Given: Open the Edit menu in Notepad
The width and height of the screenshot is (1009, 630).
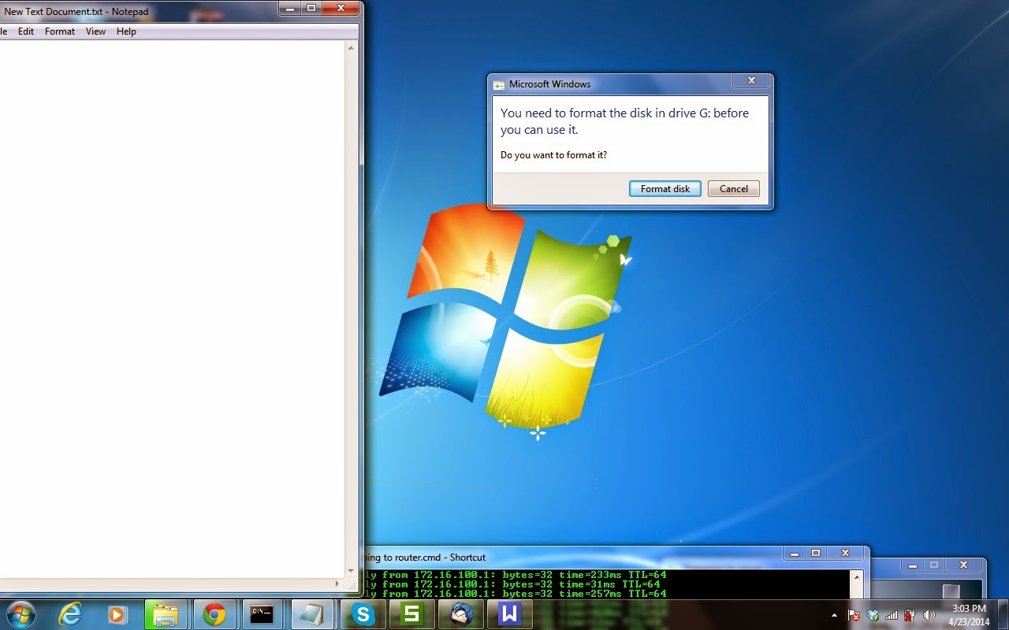Looking at the screenshot, I should (26, 31).
